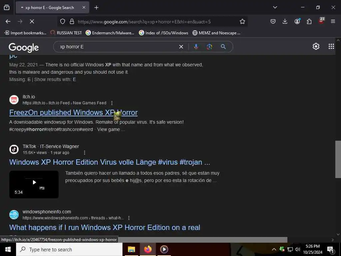This screenshot has height=256, width=341.
Task: Open the clock showing 5:26 PM
Action: [312, 249]
